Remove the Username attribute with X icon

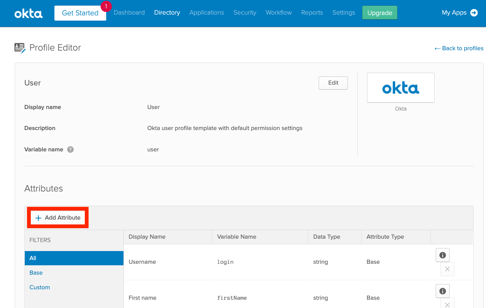[447, 269]
